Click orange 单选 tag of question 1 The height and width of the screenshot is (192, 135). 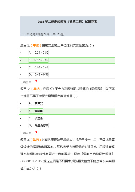point(36,46)
